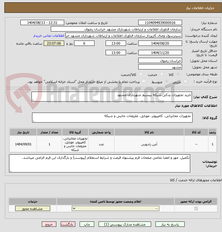
Task: Click the شرح کلی نیاز text area
Action: tap(112, 97)
